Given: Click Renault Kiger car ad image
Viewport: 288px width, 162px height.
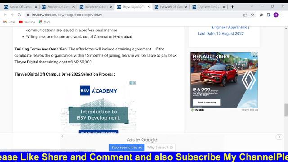Looking at the screenshot, I should [x=219, y=75].
